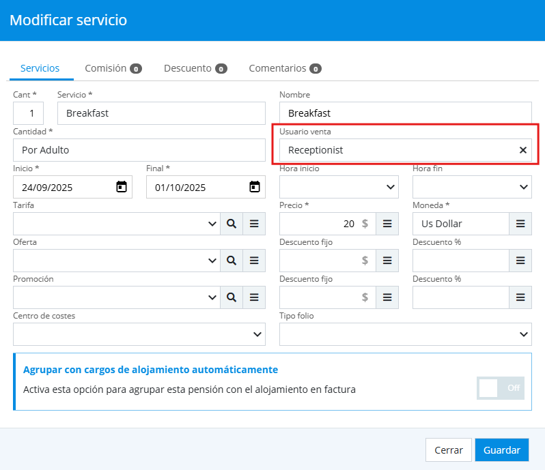Click the Guardar button
The image size is (545, 470).
[x=501, y=450]
